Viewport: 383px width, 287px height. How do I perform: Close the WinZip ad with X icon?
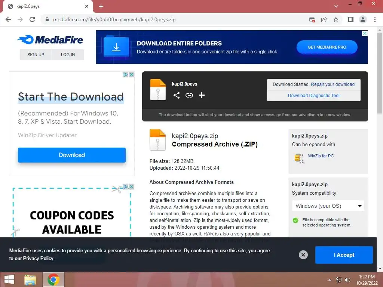pyautogui.click(x=131, y=74)
